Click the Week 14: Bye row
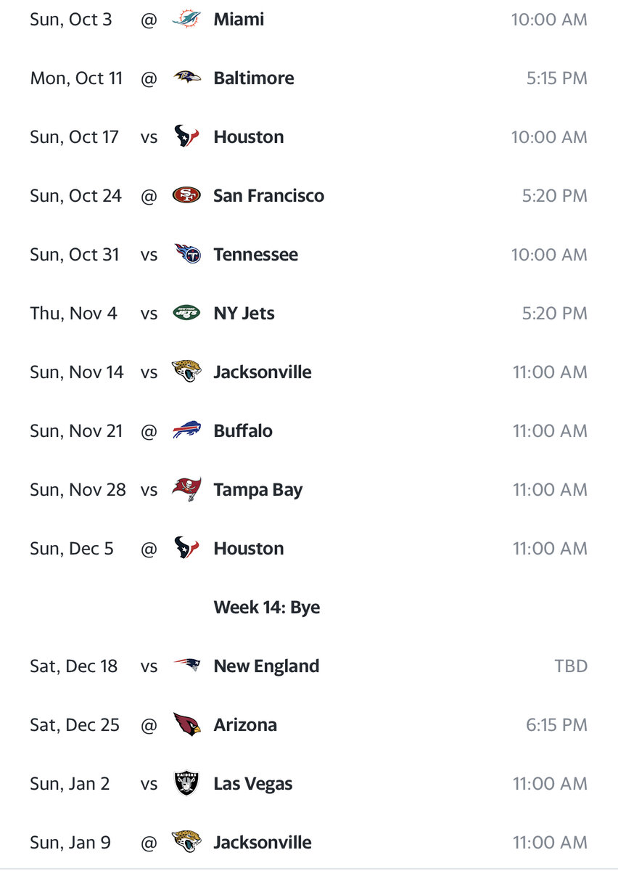 click(x=266, y=608)
